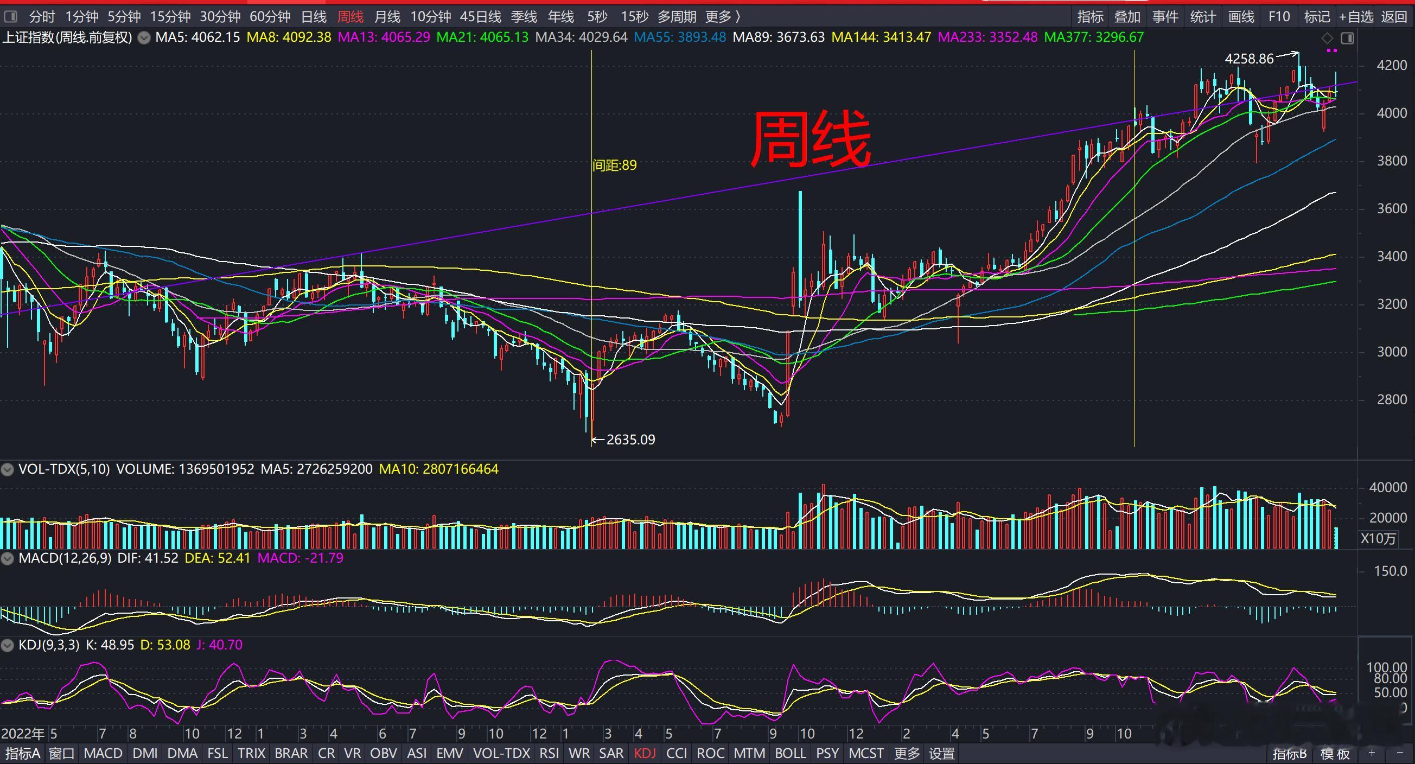This screenshot has height=764, width=1415.
Task: Switch to 日线 daily chart
Action: (x=314, y=17)
